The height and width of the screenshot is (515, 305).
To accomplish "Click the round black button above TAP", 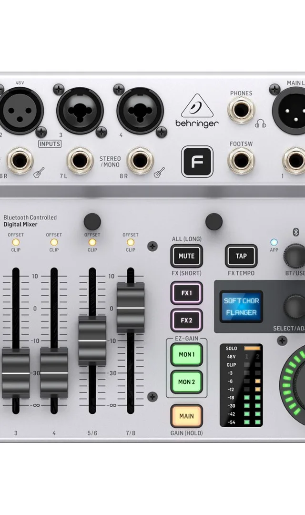I will pos(214,221).
